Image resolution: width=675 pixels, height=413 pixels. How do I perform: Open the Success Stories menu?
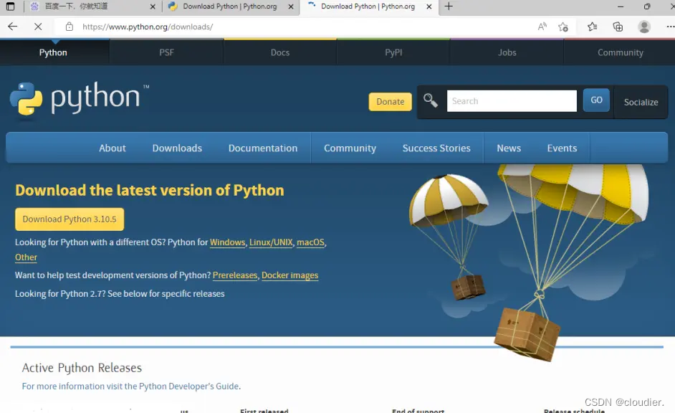tap(436, 148)
